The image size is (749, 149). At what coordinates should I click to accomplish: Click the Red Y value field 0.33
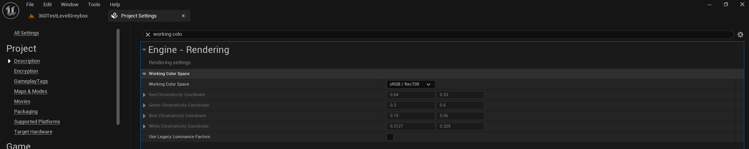tap(460, 95)
